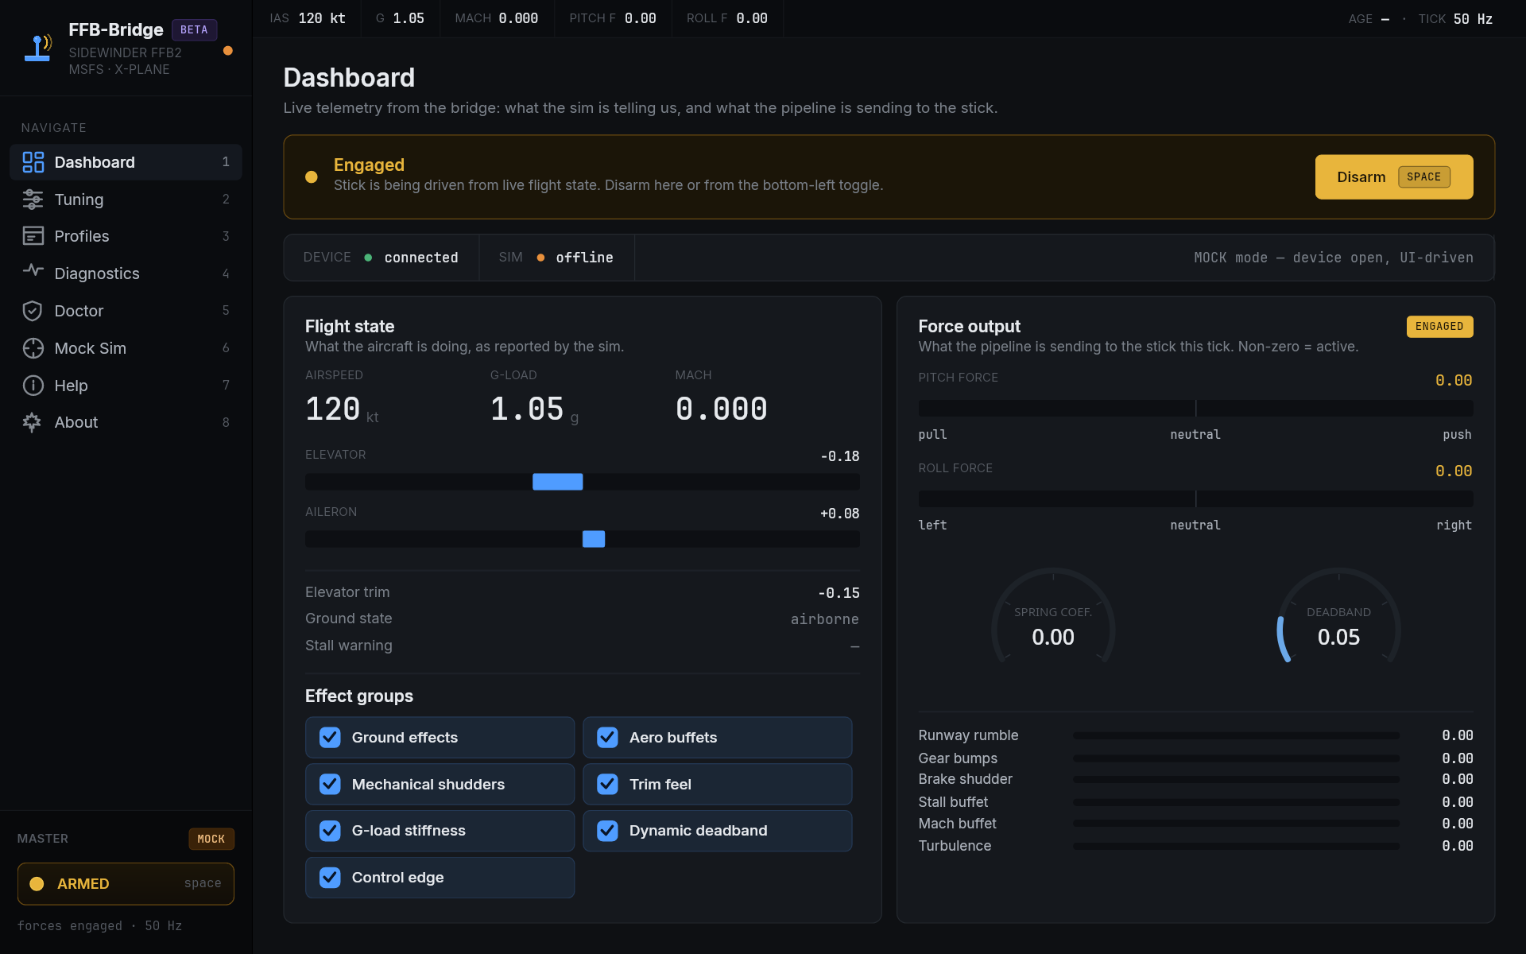Disable the Aero buffets effect group
Viewport: 1526px width, 954px height.
(x=608, y=738)
